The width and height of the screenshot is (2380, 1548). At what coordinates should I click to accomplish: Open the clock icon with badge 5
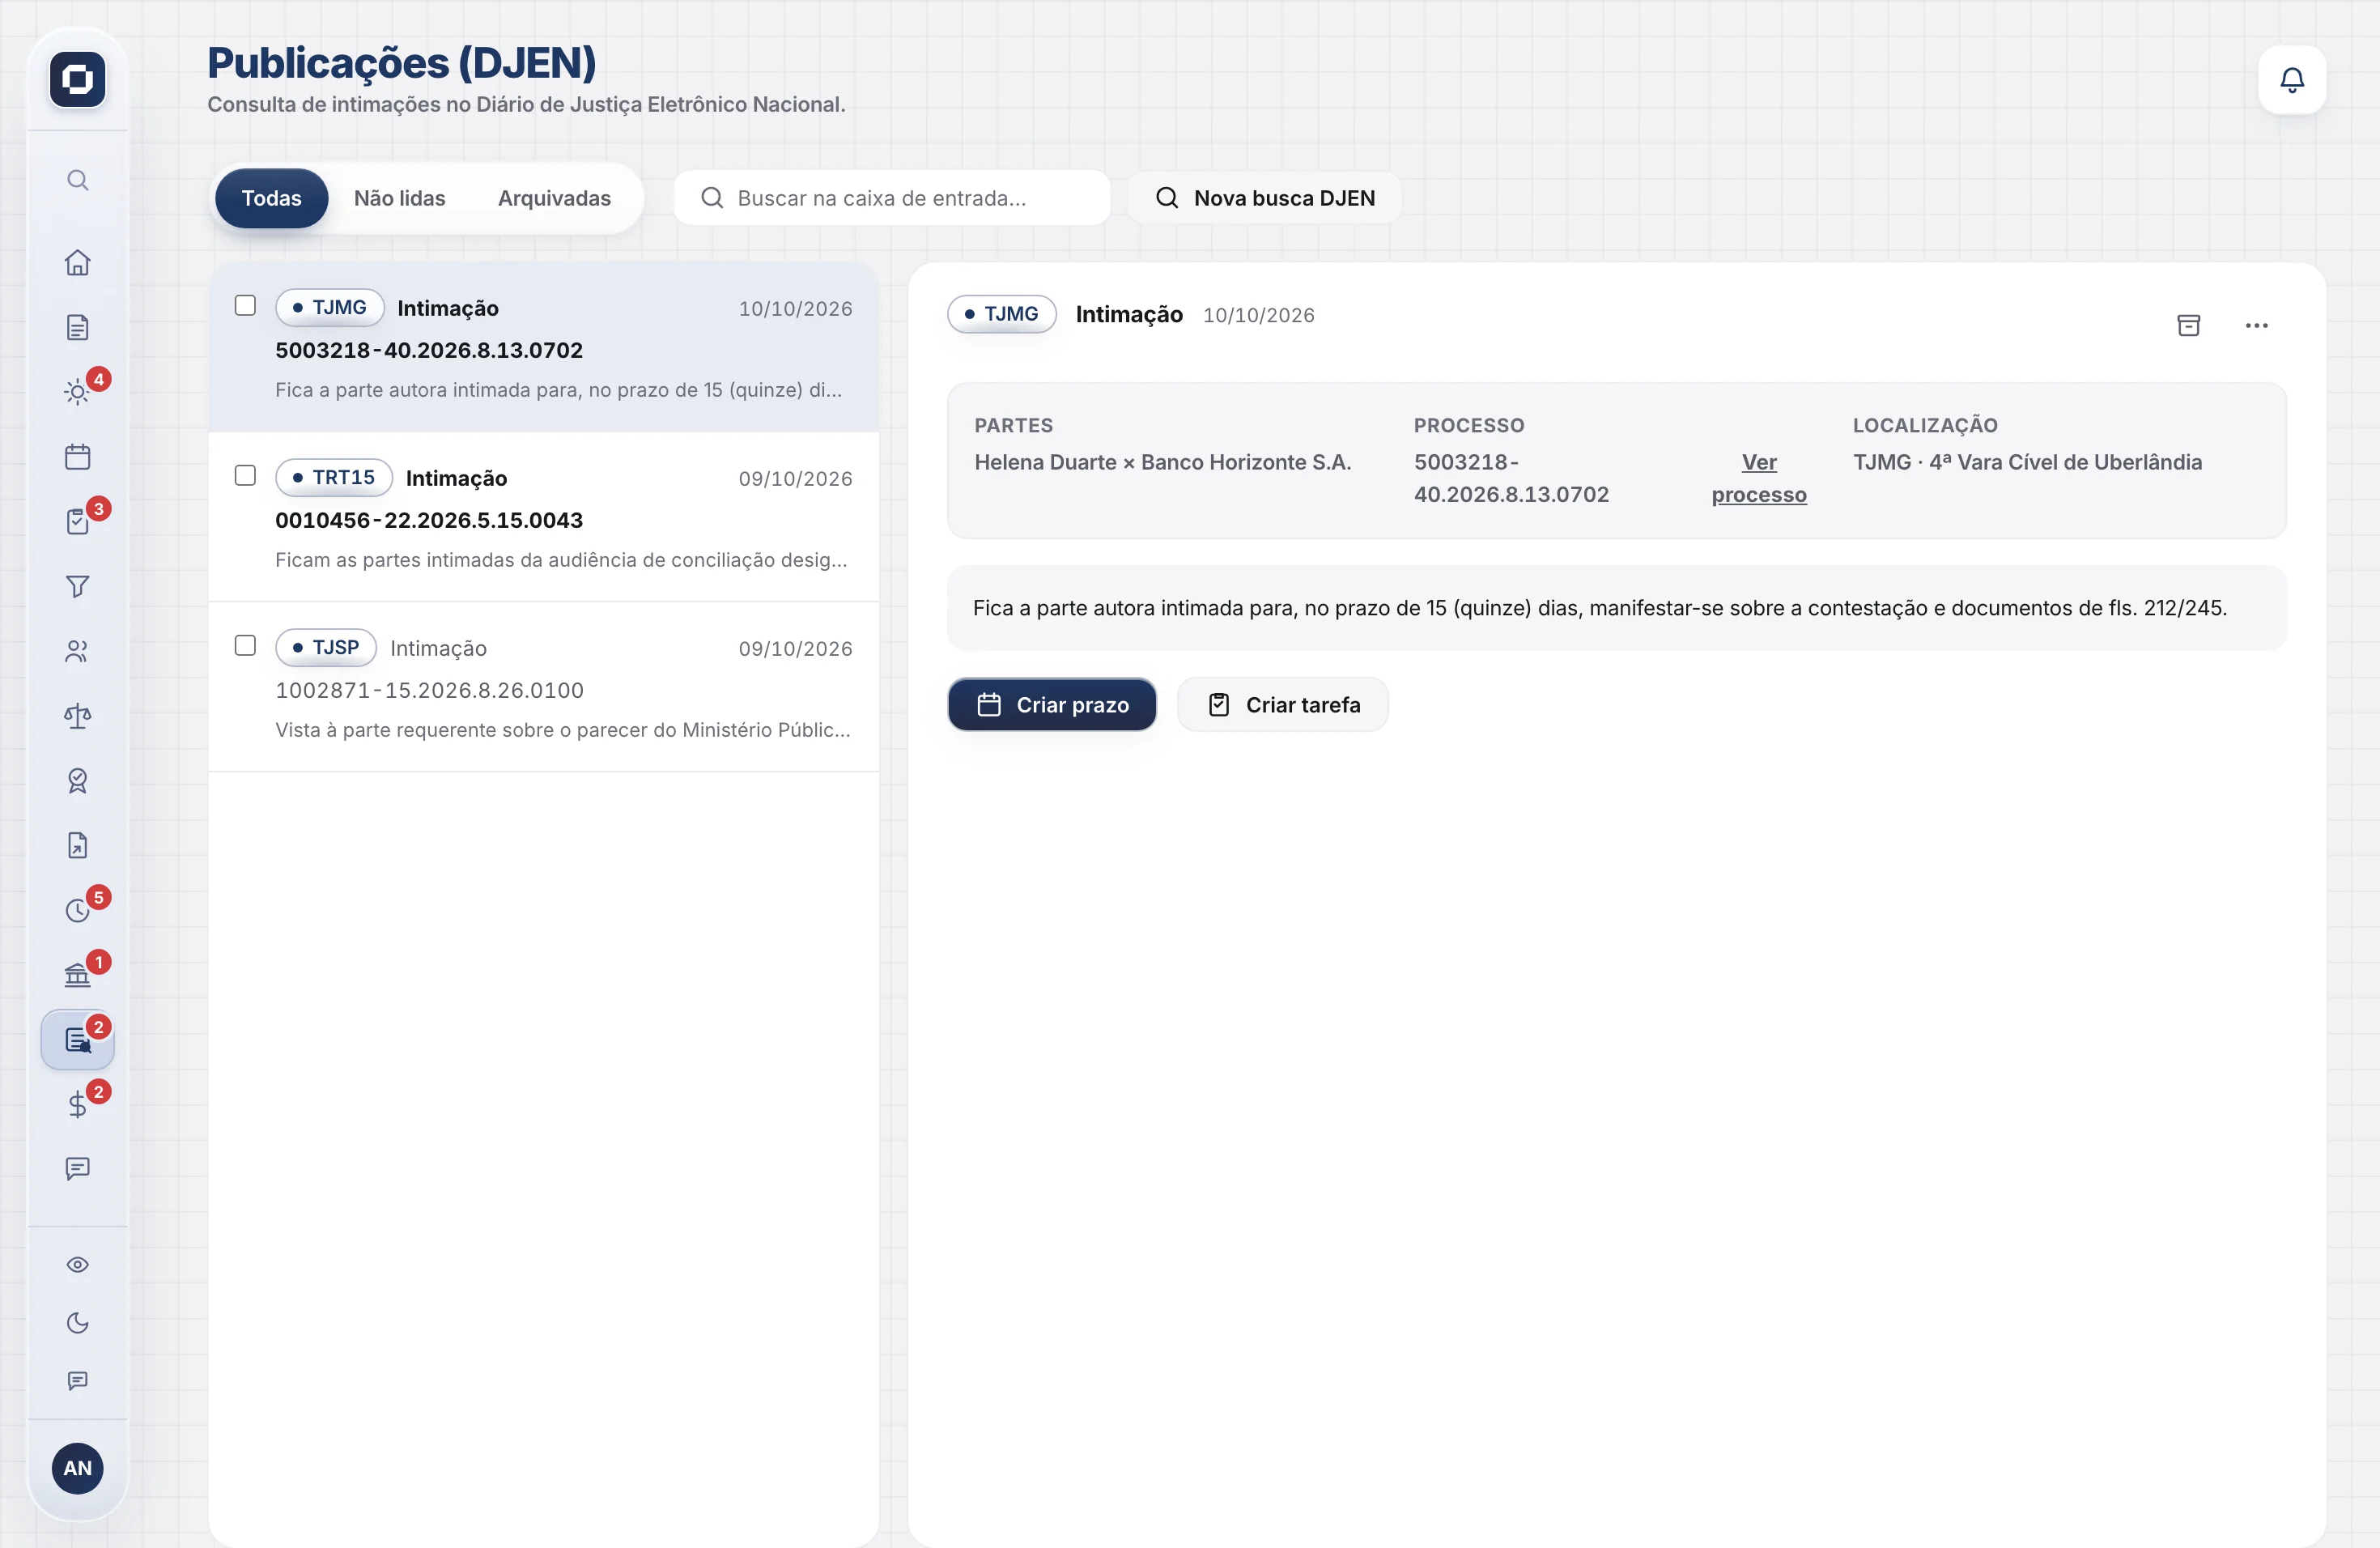(x=77, y=910)
